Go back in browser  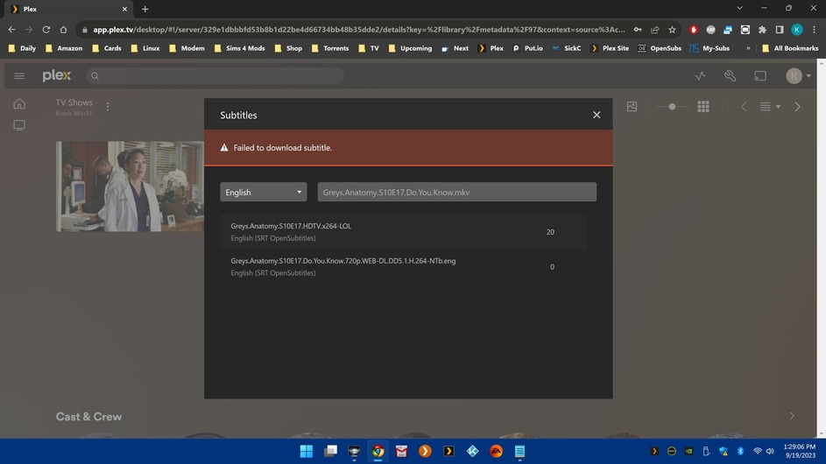tap(11, 30)
